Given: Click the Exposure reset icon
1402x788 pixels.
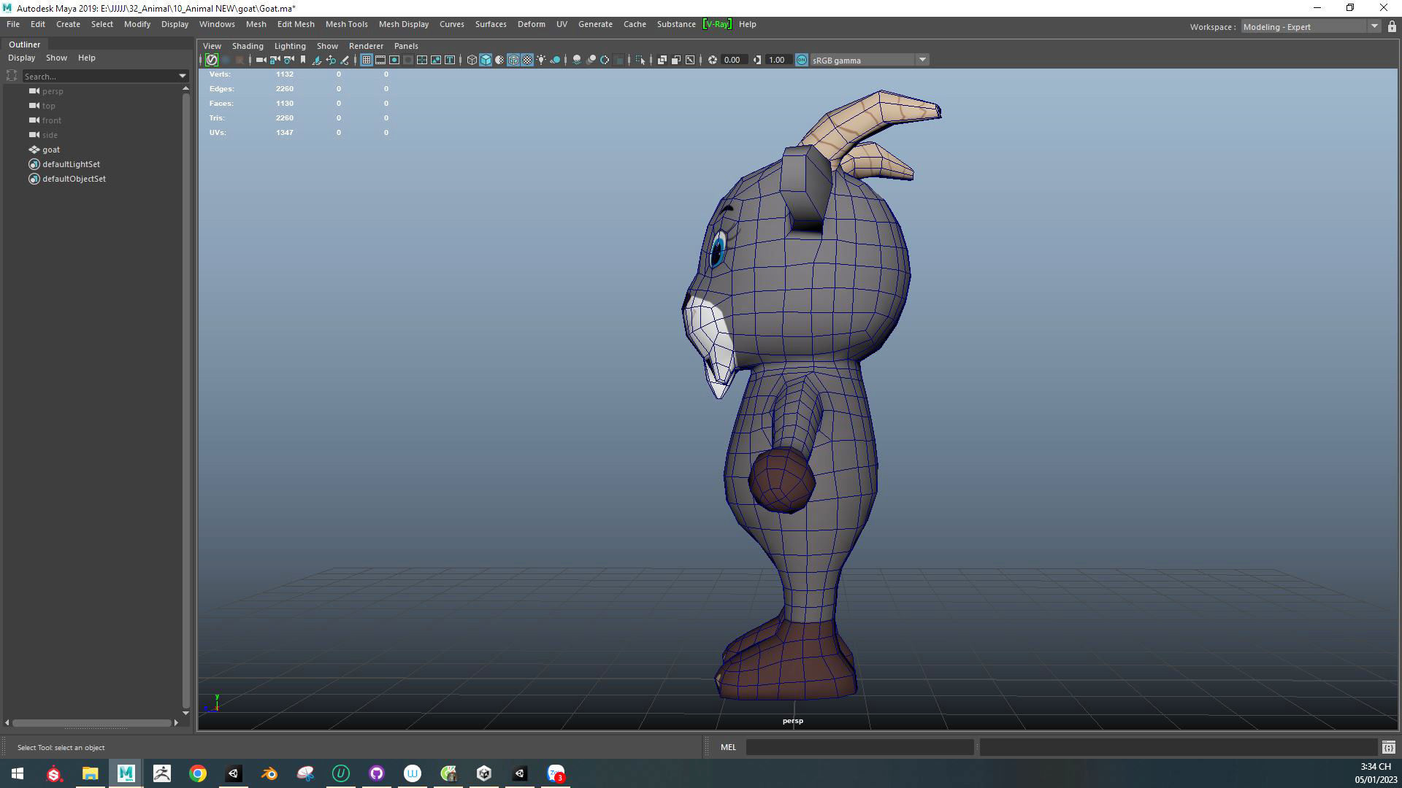Looking at the screenshot, I should [x=713, y=60].
